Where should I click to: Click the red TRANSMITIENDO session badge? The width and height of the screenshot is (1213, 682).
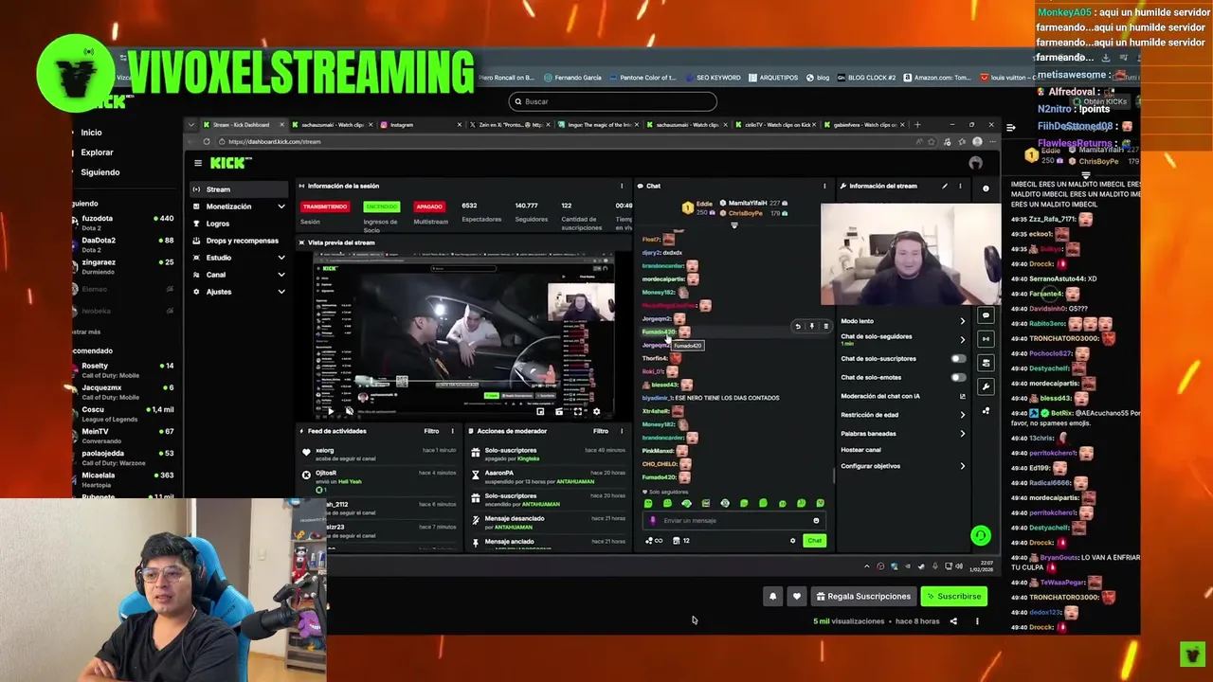click(x=325, y=206)
